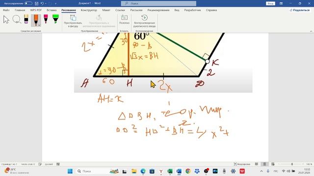Open Excel from taskbar
Screen dimensions: 314x176
tap(170, 171)
